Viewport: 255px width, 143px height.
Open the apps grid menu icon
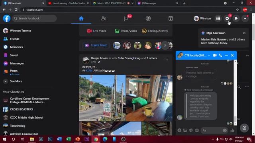click(x=218, y=19)
